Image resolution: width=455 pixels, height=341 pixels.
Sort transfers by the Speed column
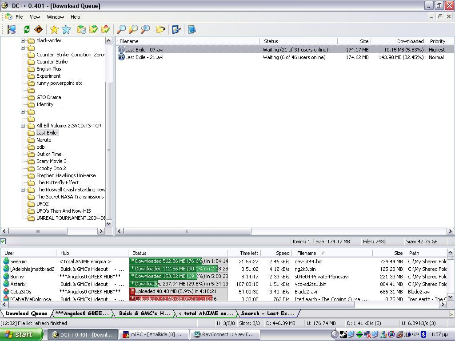(x=275, y=253)
